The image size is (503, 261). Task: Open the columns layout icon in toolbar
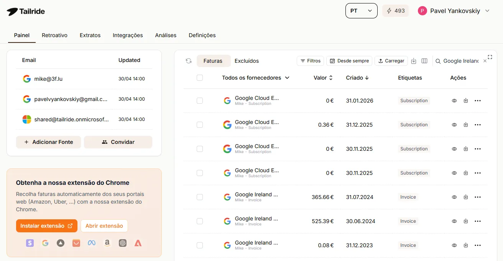click(424, 61)
